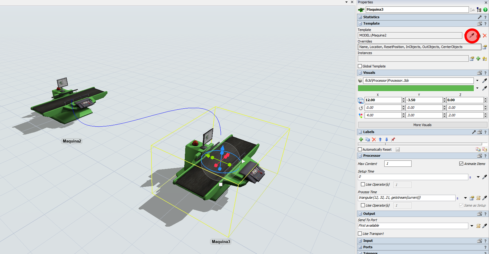
Task: Click the Max Content input field
Action: pyautogui.click(x=398, y=164)
